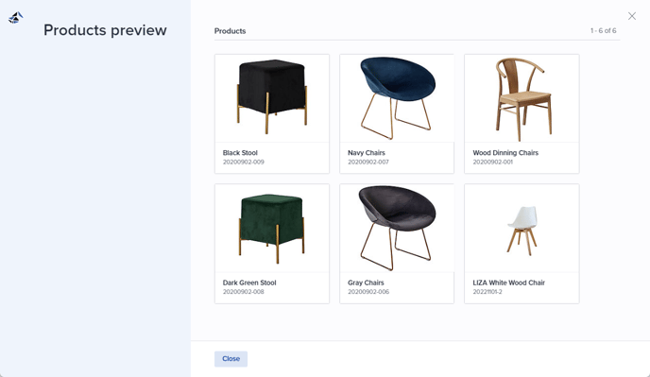Viewport: 650px width, 377px height.
Task: Select the Navy Chairs title text
Action: (367, 153)
